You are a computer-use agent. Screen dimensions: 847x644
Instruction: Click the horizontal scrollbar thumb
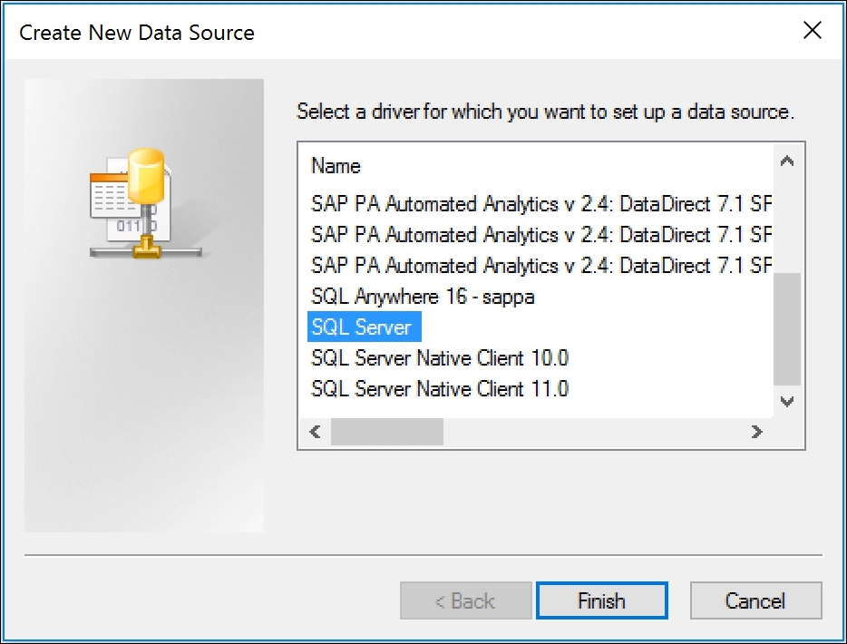point(386,432)
